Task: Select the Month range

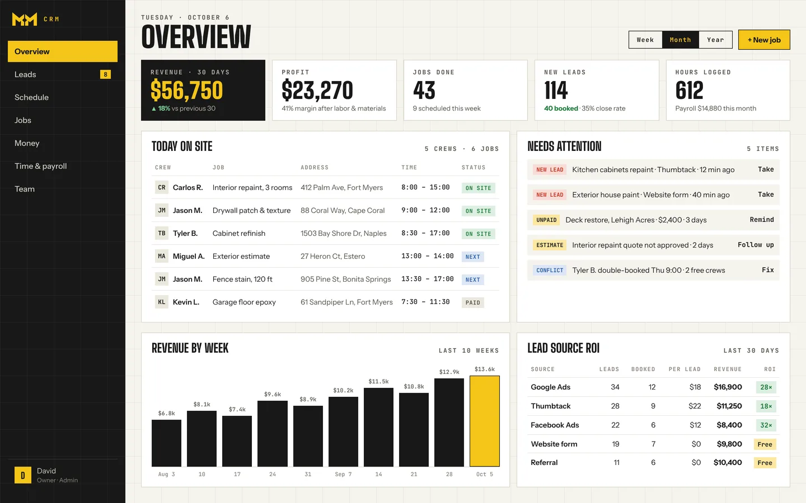Action: coord(680,40)
